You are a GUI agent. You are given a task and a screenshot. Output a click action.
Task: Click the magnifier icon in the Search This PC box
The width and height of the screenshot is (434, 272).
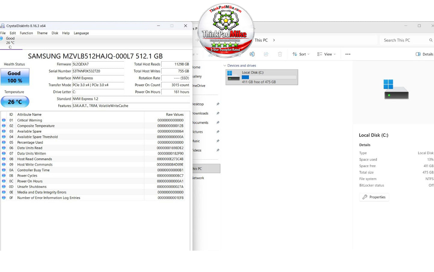point(431,40)
